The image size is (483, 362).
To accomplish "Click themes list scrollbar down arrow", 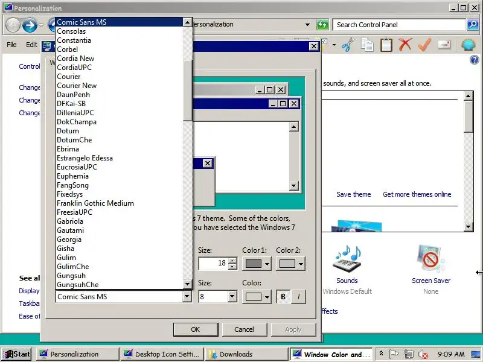I will point(469,227).
